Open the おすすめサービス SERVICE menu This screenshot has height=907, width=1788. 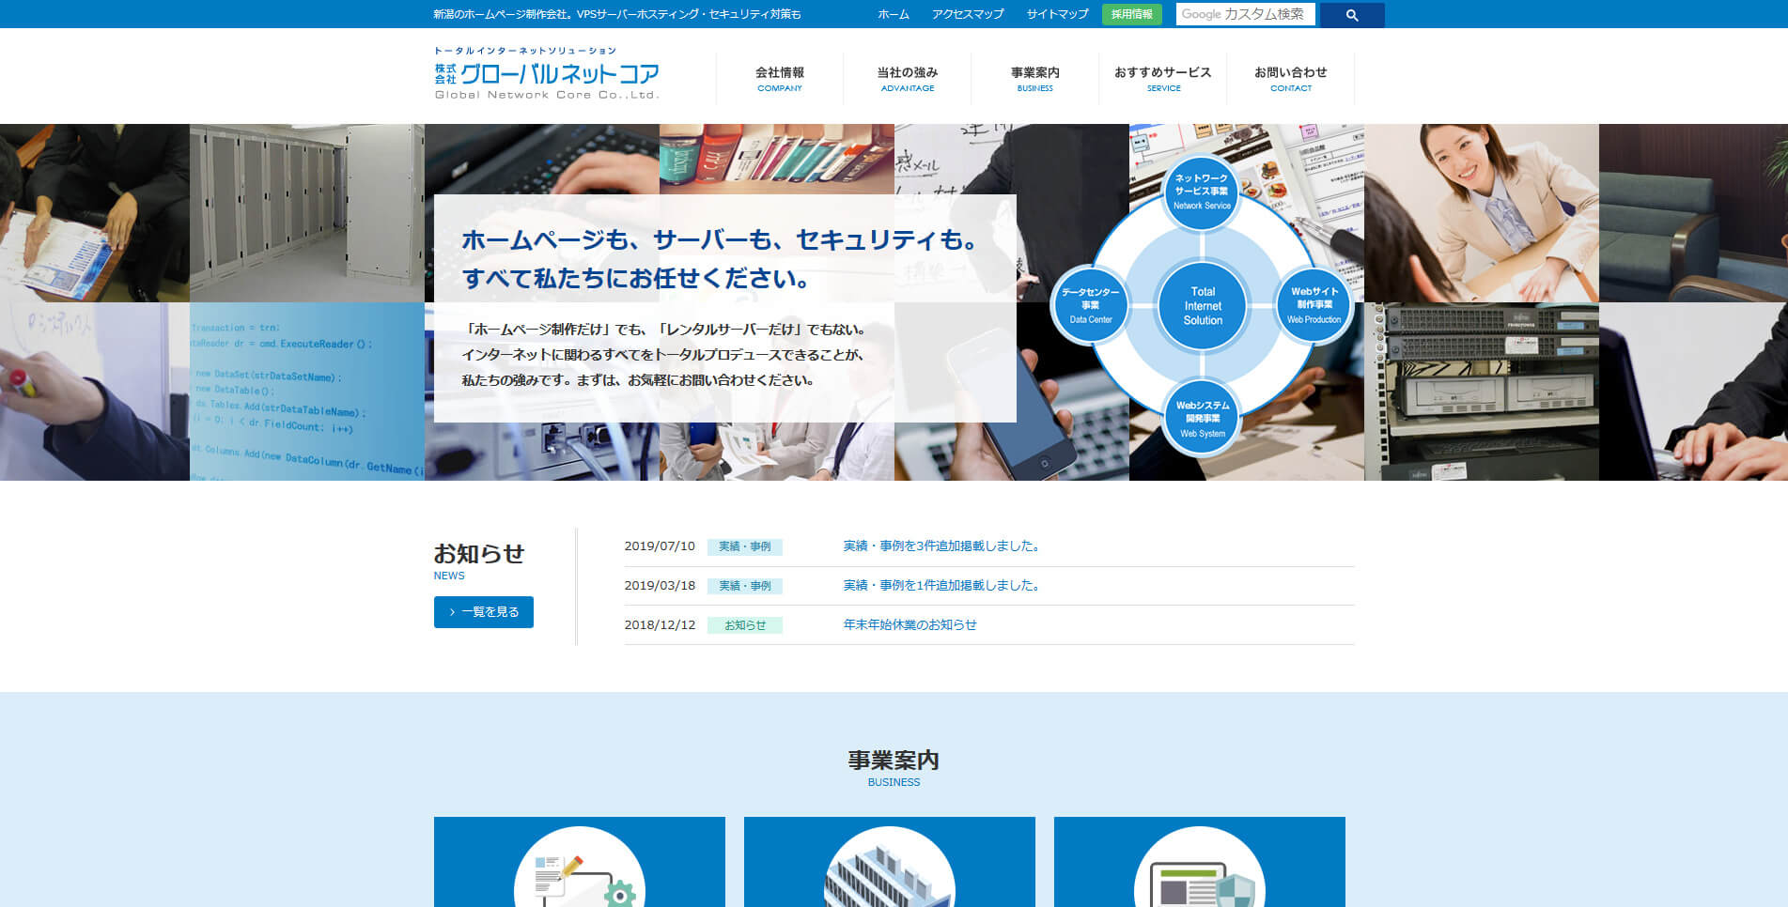click(x=1163, y=79)
